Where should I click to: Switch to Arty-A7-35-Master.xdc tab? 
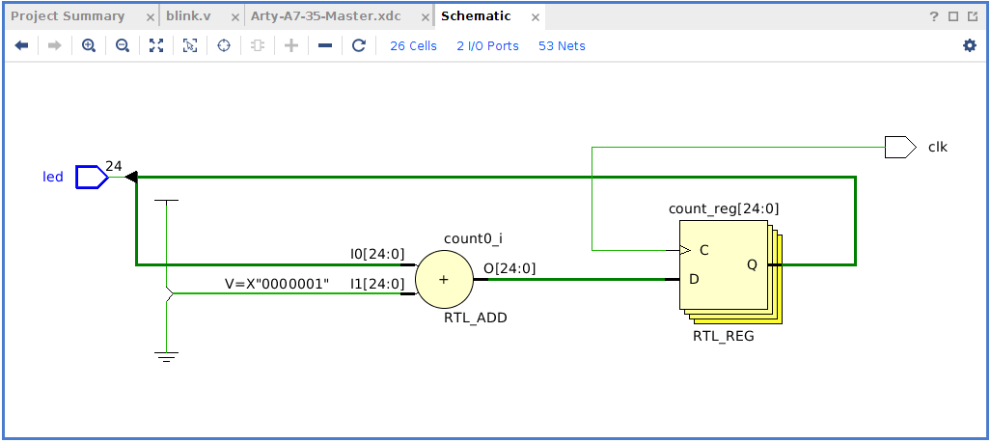(325, 16)
